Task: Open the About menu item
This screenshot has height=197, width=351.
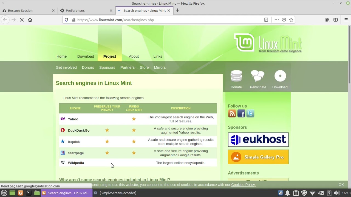Action: click(134, 56)
